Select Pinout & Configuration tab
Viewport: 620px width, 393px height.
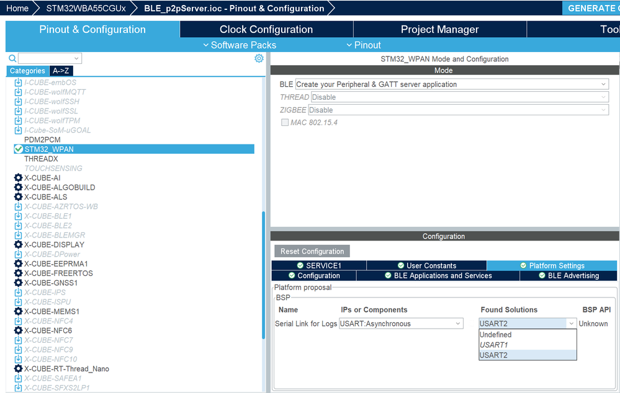point(92,29)
